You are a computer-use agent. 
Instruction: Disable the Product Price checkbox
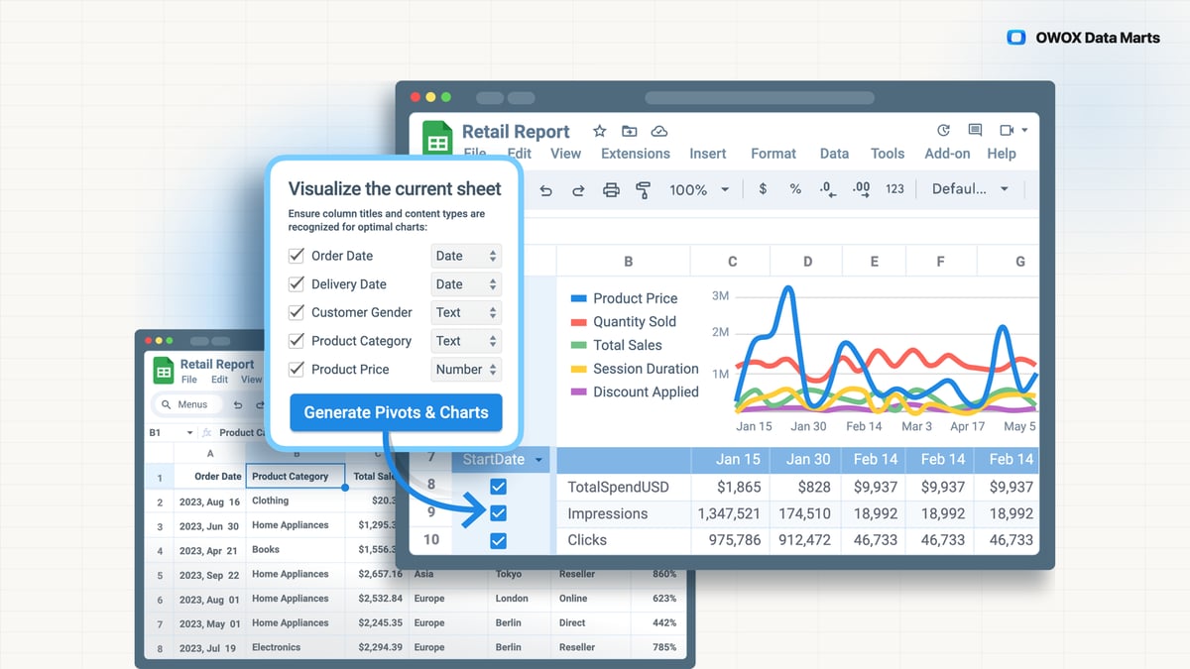click(296, 369)
